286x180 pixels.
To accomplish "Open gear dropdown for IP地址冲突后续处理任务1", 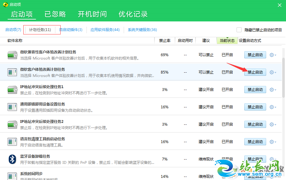I will pyautogui.click(x=273, y=90).
